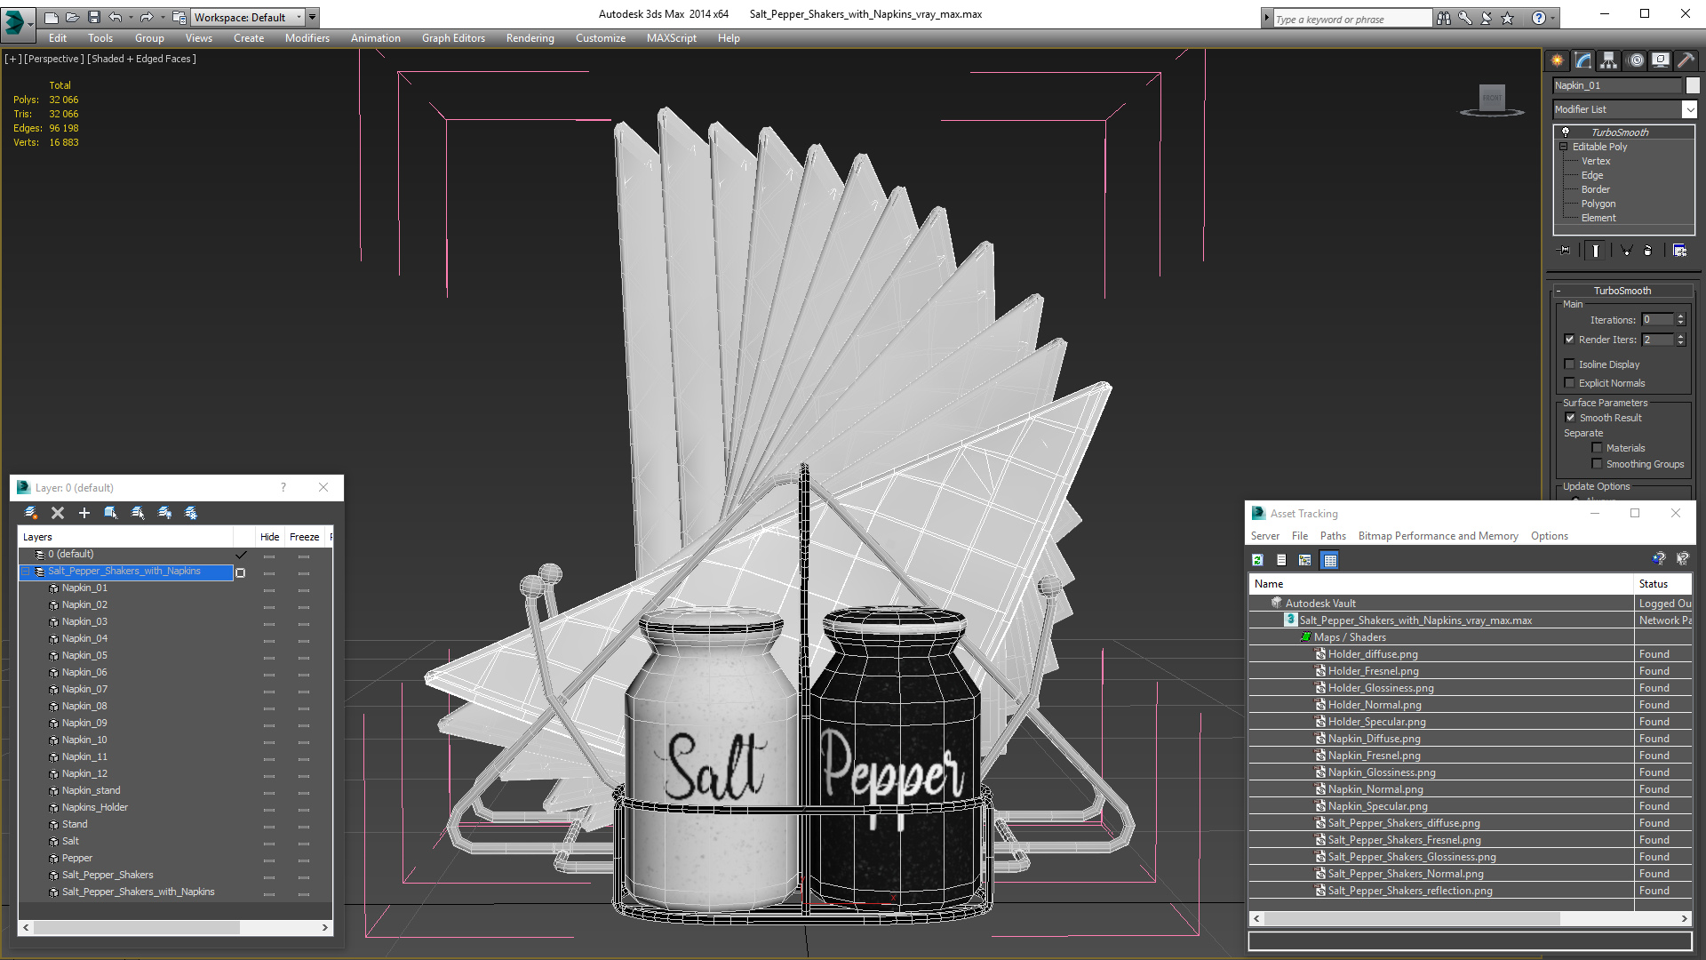Click the Open File folder icon
Image resolution: width=1706 pixels, height=960 pixels.
click(x=72, y=17)
